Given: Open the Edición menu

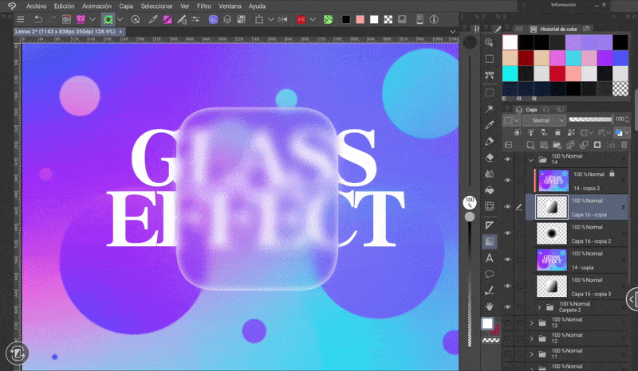Looking at the screenshot, I should coord(65,6).
